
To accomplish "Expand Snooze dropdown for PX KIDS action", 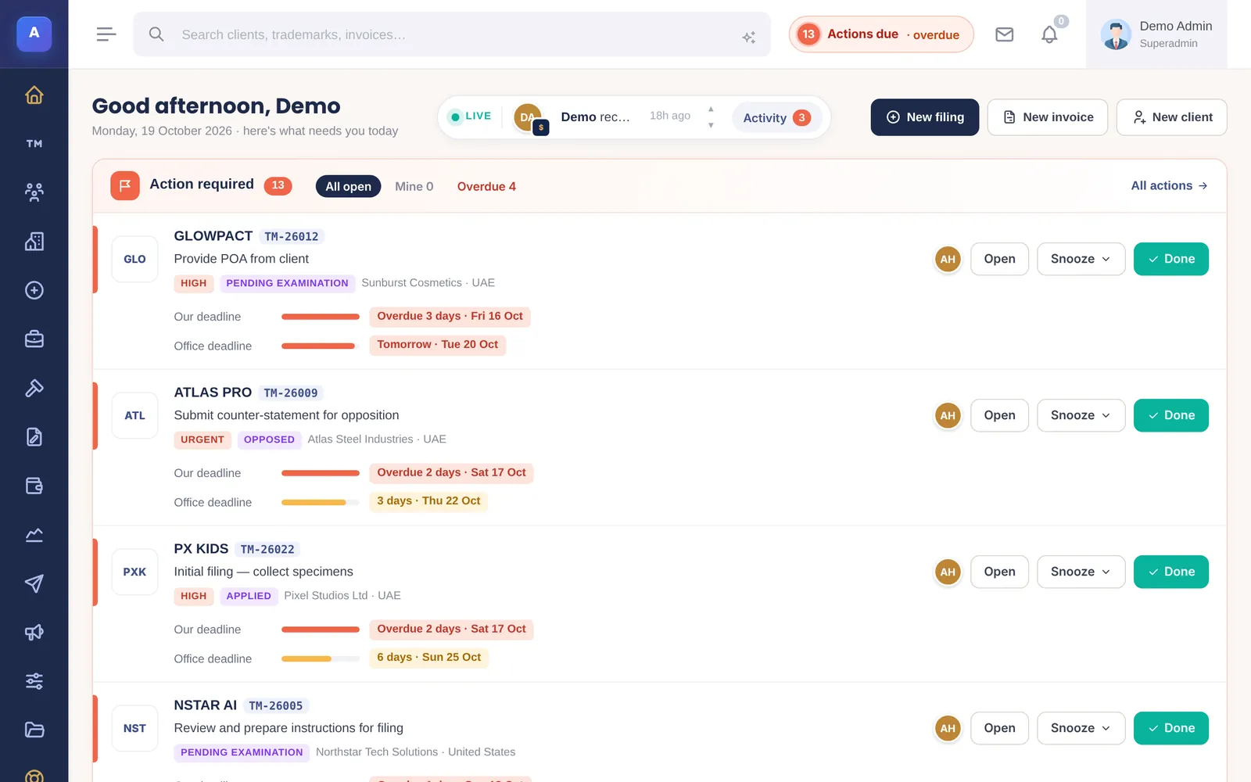I will coord(1081,572).
